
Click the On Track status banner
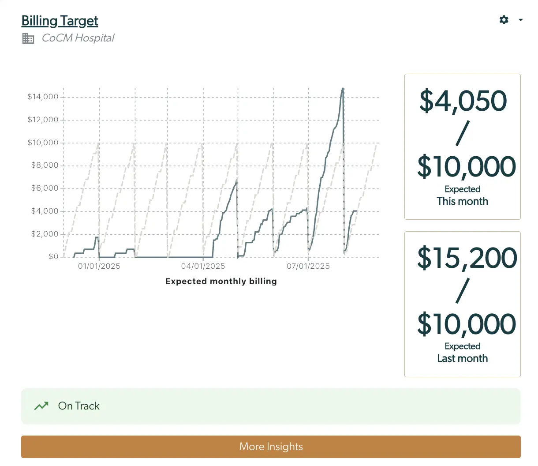click(x=271, y=406)
